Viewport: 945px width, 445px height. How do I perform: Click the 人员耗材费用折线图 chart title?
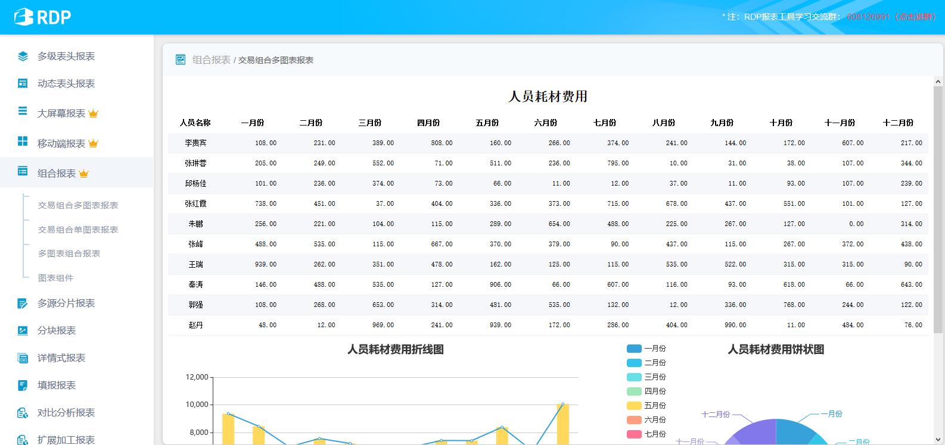pyautogui.click(x=396, y=349)
